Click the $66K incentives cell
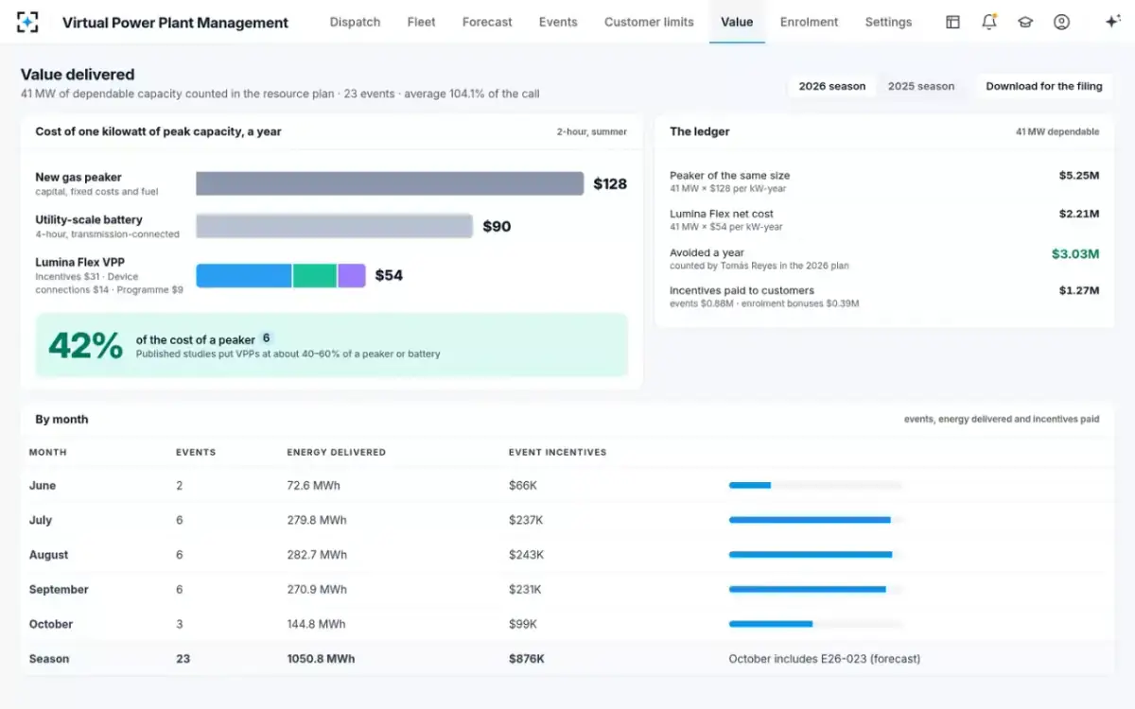The width and height of the screenshot is (1135, 709). click(523, 485)
